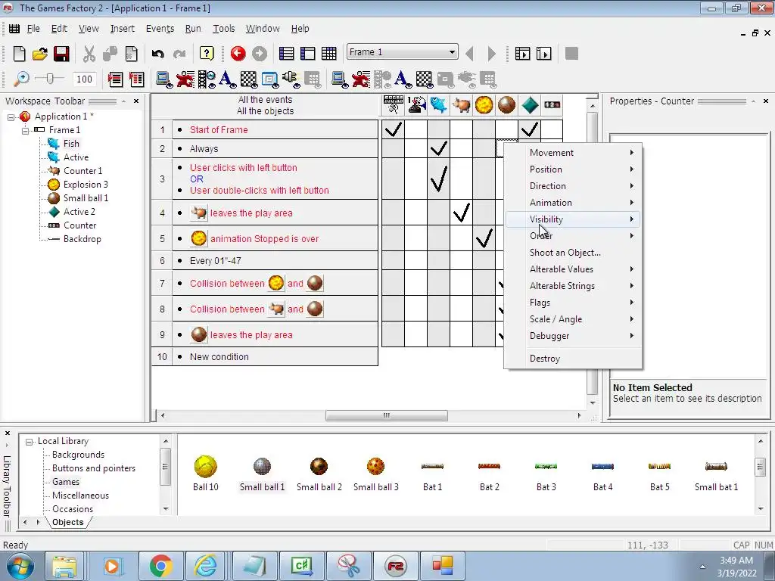The height and width of the screenshot is (581, 775).
Task: Select Backdrop in workspace tree
Action: click(x=82, y=238)
